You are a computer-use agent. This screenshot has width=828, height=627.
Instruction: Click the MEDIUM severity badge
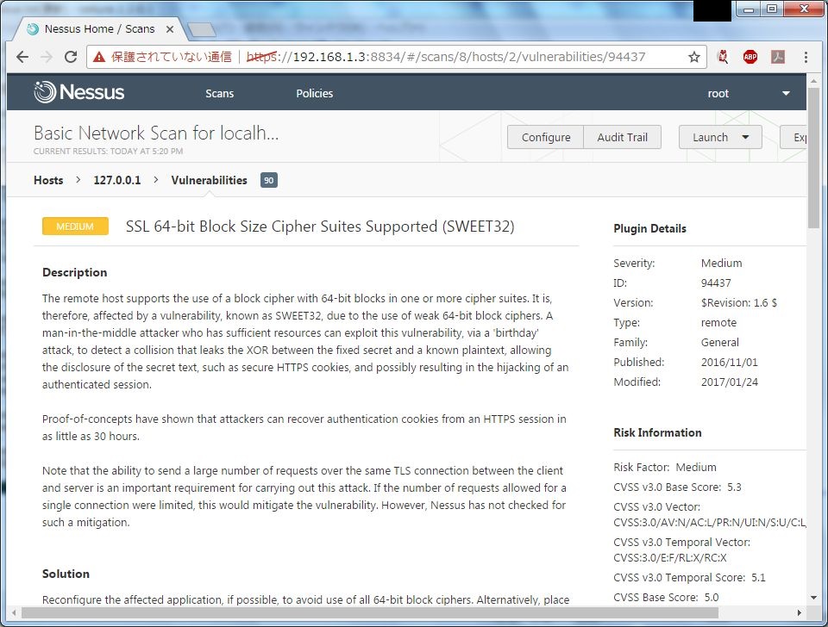tap(75, 227)
